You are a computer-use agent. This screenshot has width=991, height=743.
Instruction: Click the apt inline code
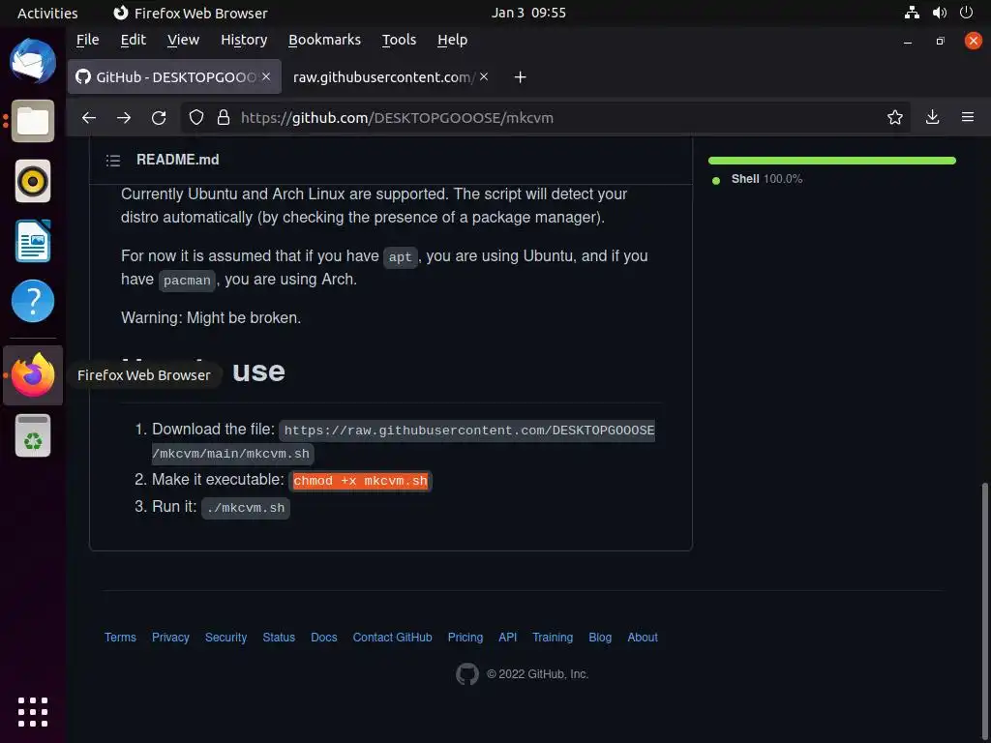[400, 257]
